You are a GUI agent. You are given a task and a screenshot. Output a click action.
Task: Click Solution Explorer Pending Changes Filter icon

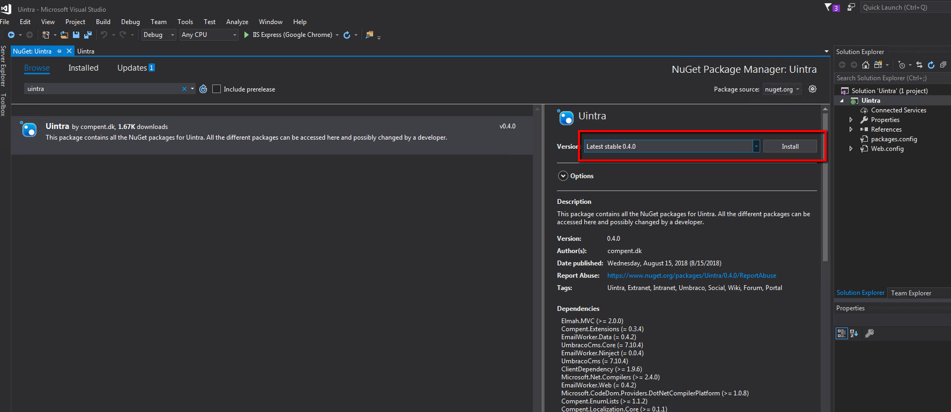902,65
